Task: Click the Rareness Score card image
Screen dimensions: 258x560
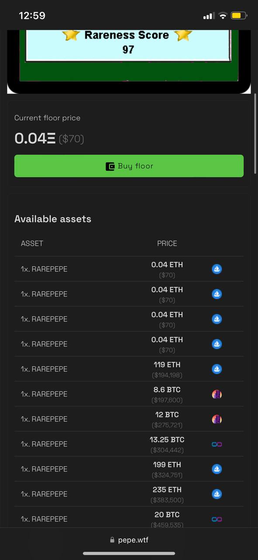Action: pos(129,62)
